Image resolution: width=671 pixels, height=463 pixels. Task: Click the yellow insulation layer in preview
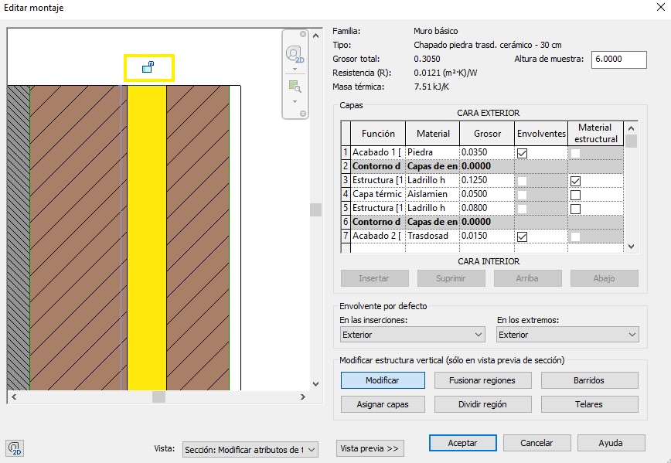click(147, 232)
